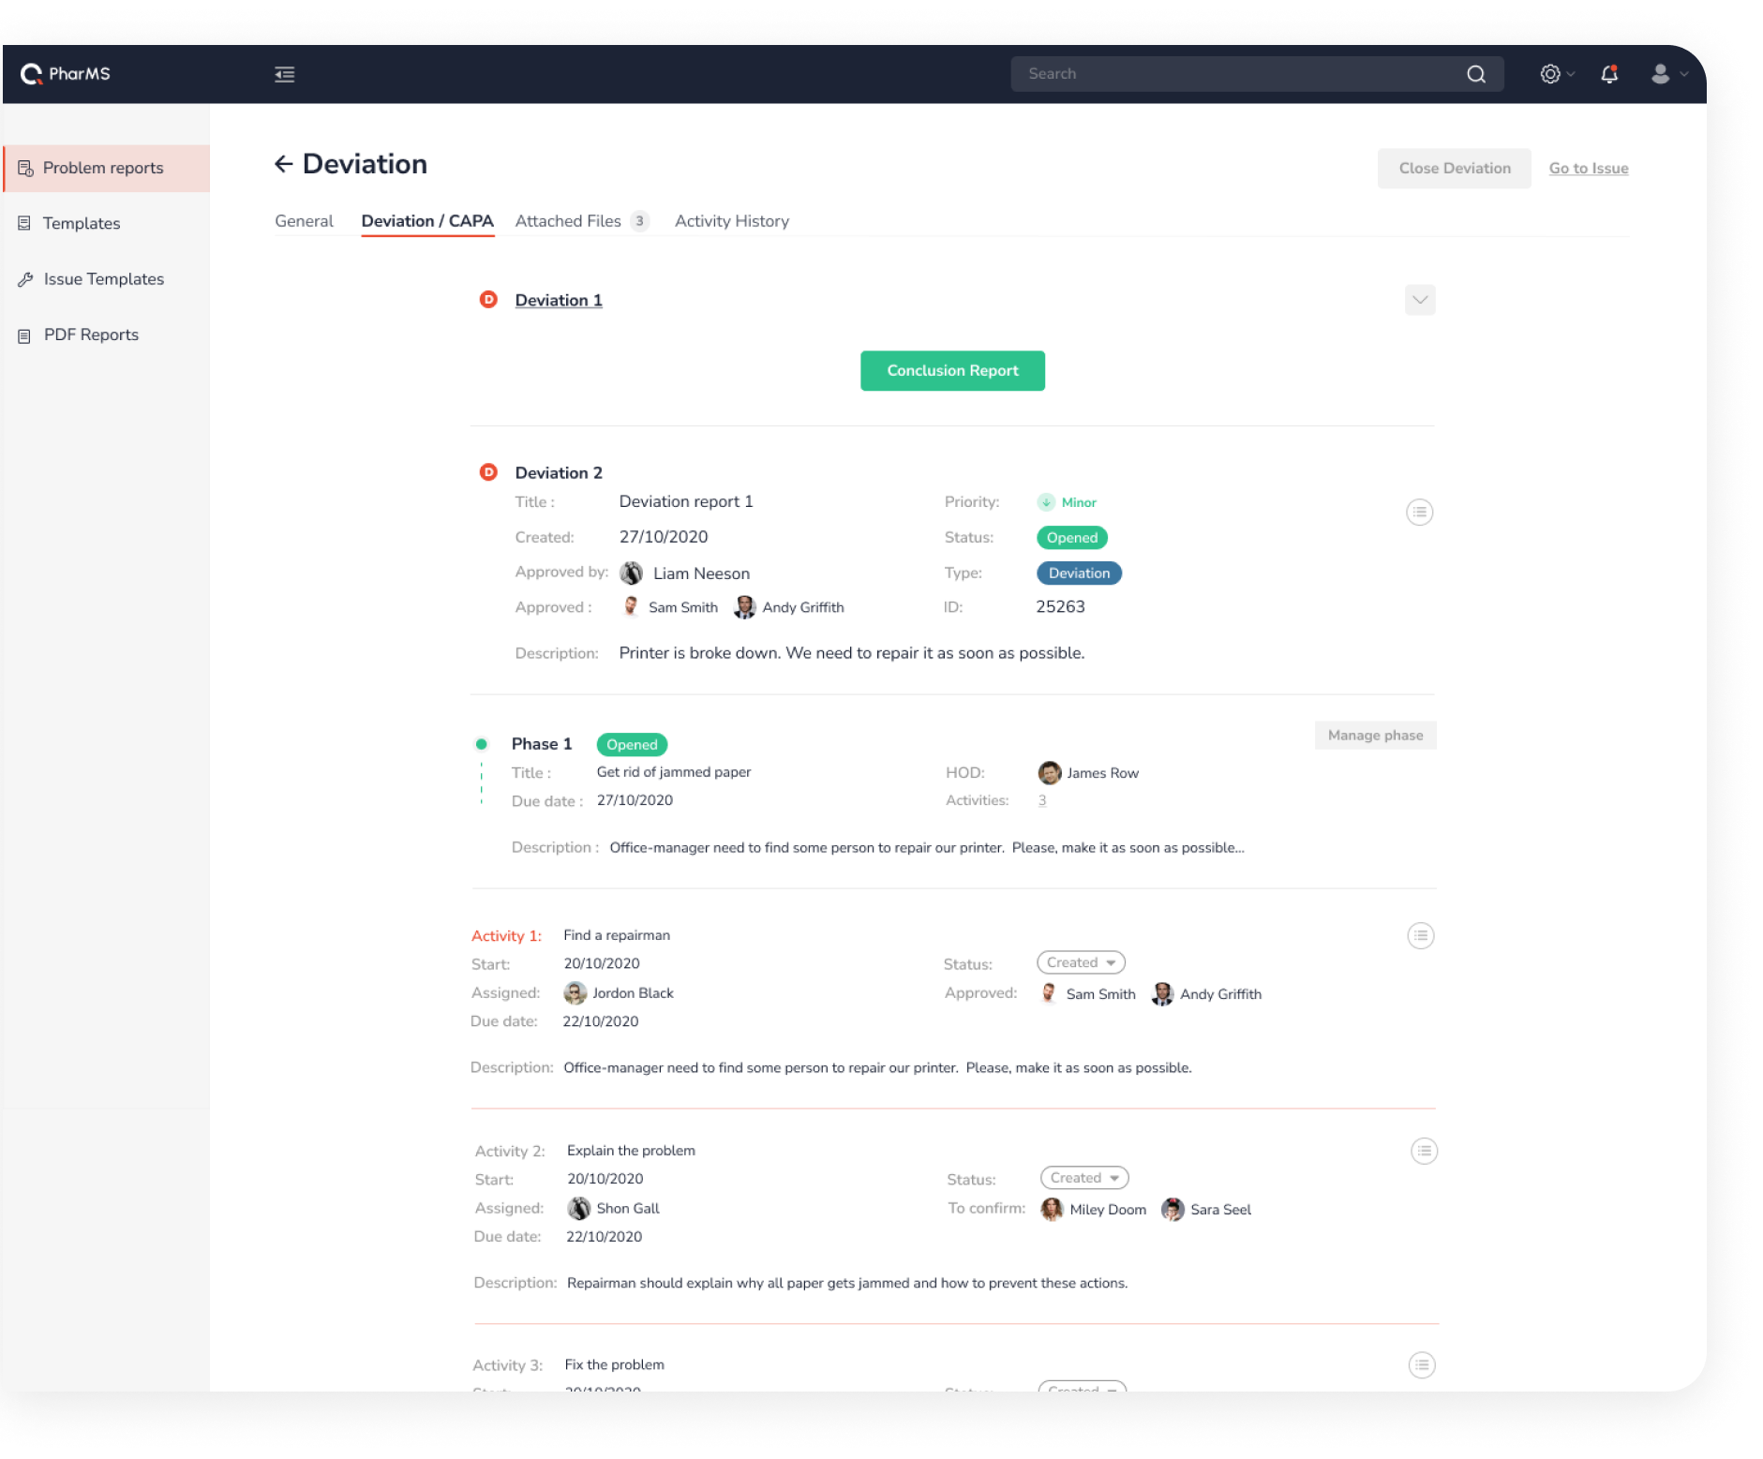This screenshot has height=1459, width=1763.
Task: Expand the Deviation 1 section chevron
Action: (x=1420, y=300)
